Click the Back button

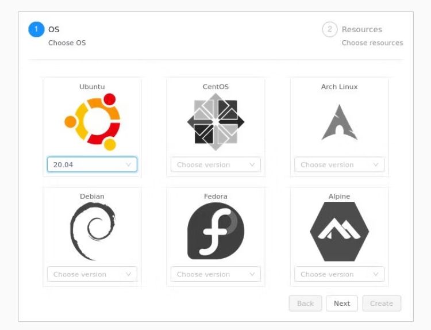[305, 304]
